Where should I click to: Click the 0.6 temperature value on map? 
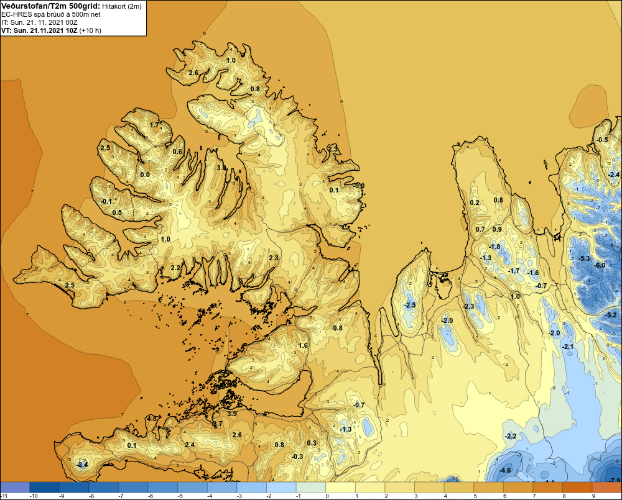click(177, 152)
